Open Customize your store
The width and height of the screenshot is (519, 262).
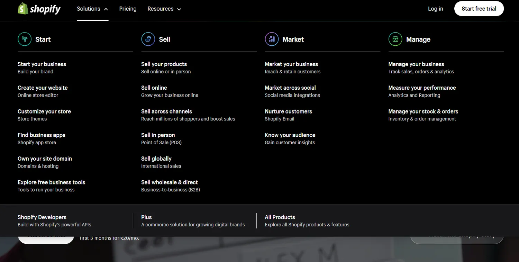click(x=44, y=111)
